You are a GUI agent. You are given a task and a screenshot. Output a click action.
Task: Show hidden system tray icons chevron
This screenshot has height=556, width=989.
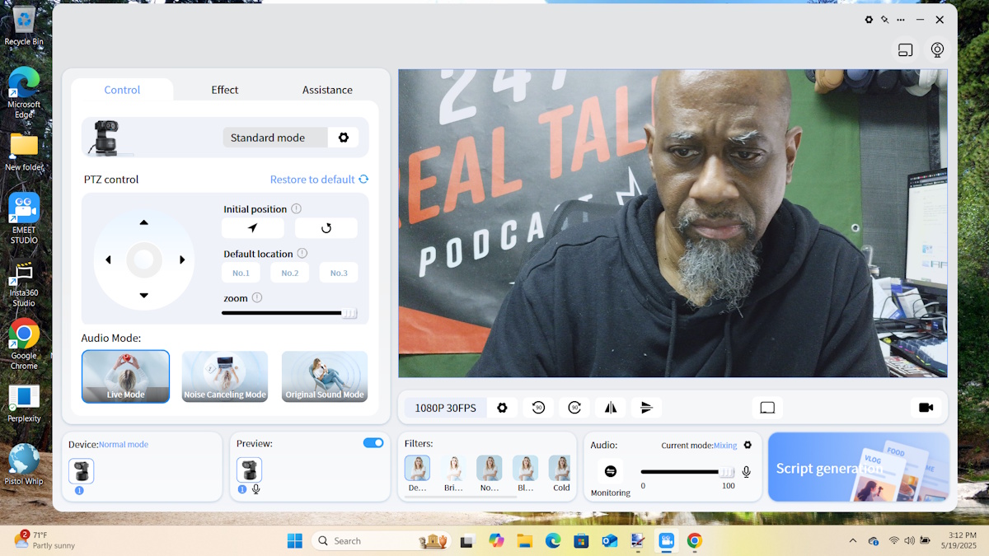(852, 540)
